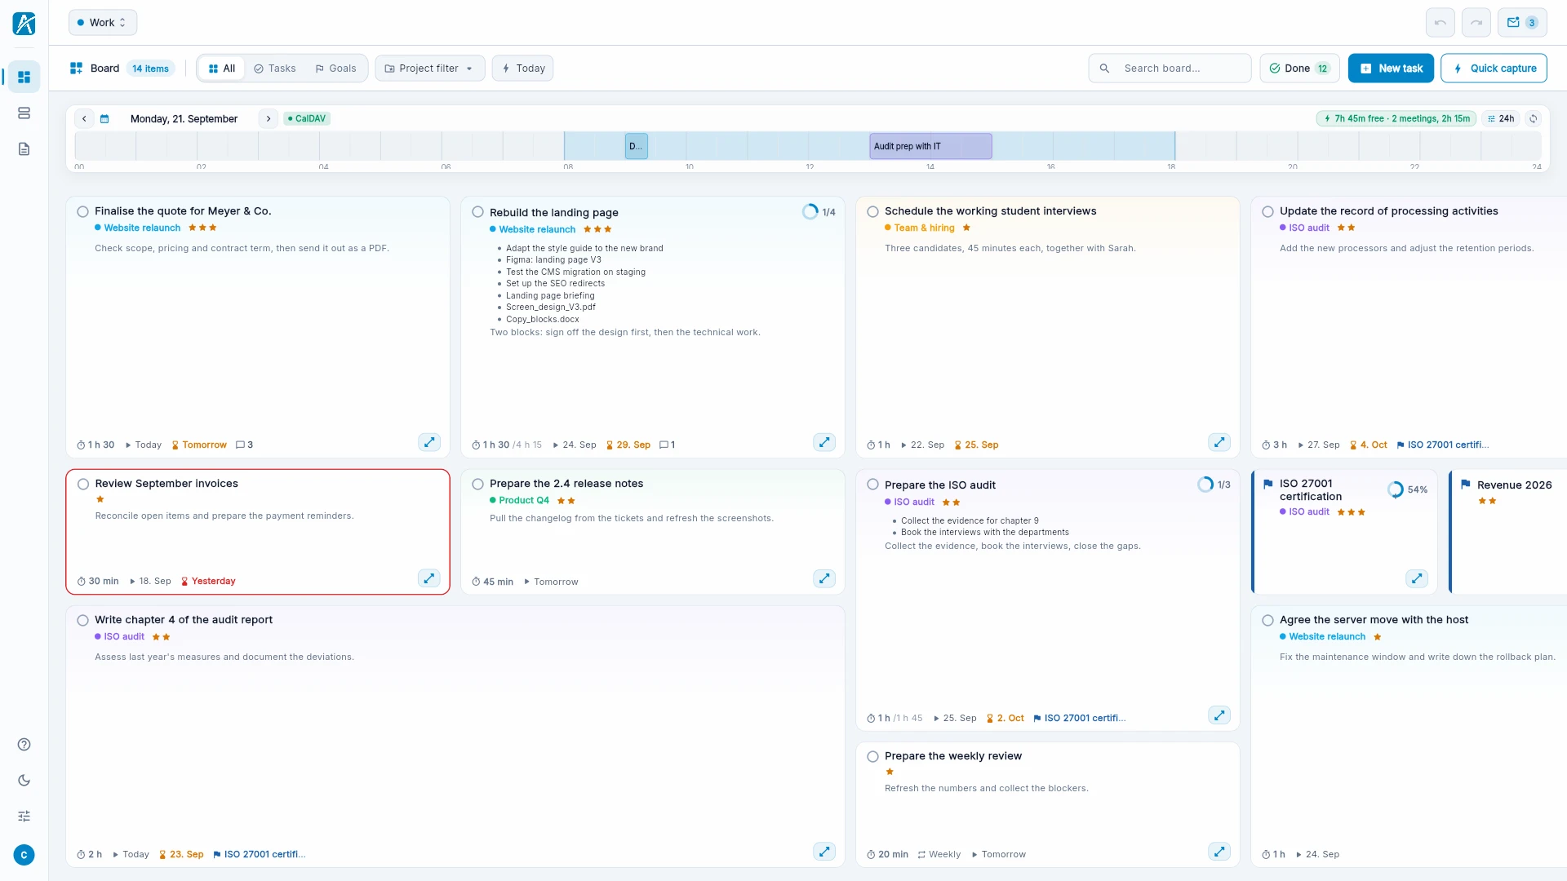Switch to the Tasks tab
1567x881 pixels.
[275, 69]
